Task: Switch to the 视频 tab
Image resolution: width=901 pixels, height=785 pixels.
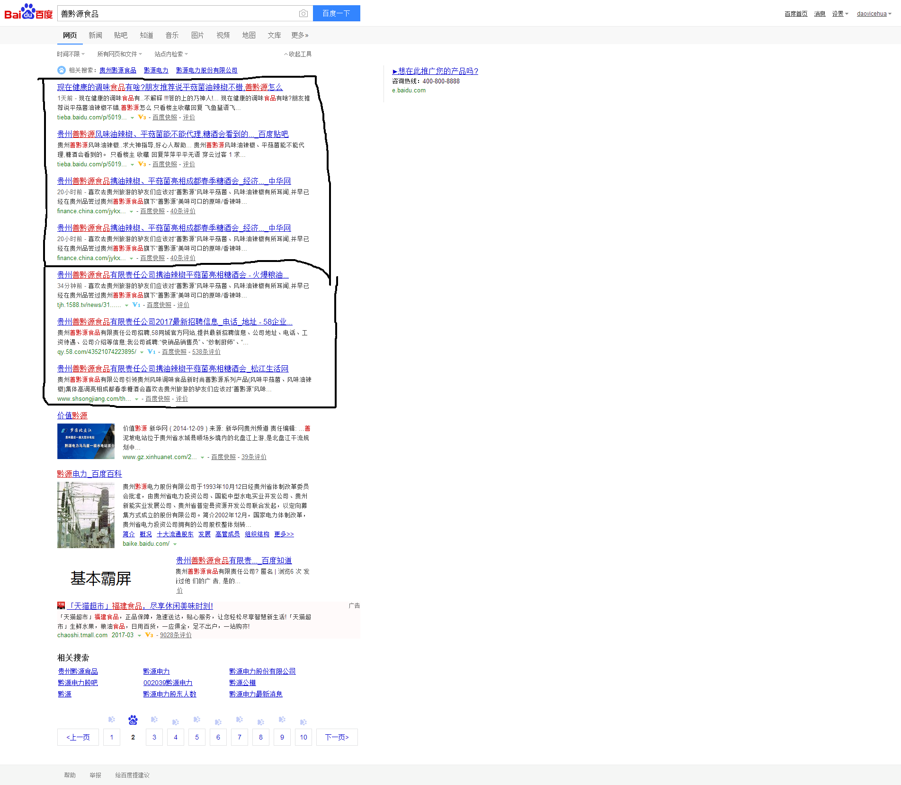Action: [223, 35]
